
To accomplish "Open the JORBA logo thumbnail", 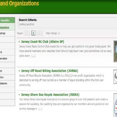I will [115, 77].
